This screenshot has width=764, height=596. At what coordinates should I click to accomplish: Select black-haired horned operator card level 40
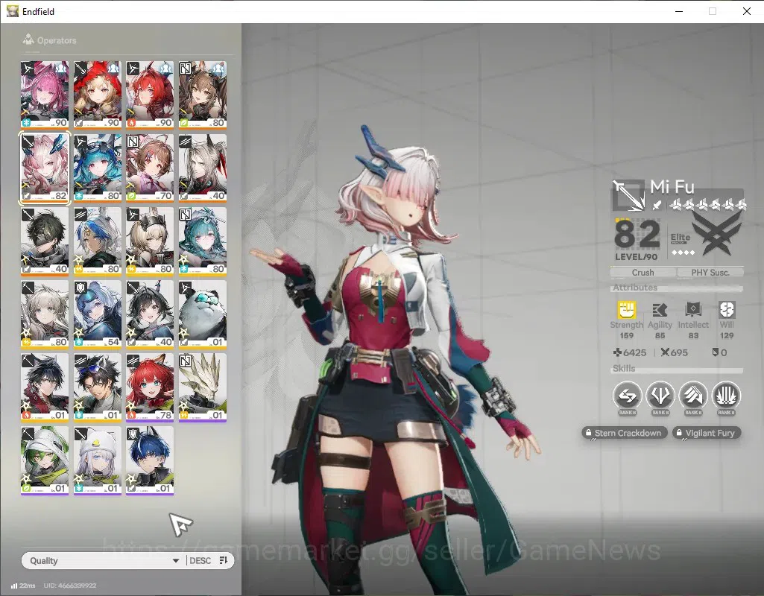150,314
